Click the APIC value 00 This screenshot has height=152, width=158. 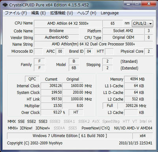tap(60, 51)
